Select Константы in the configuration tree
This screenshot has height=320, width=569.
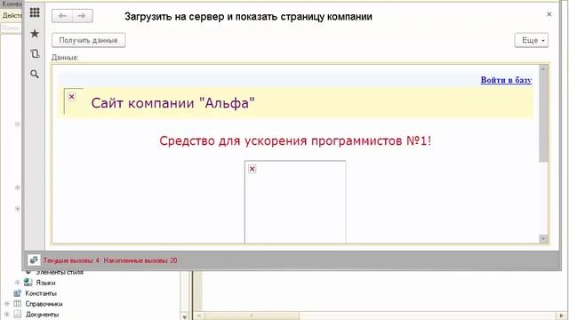[x=41, y=293]
